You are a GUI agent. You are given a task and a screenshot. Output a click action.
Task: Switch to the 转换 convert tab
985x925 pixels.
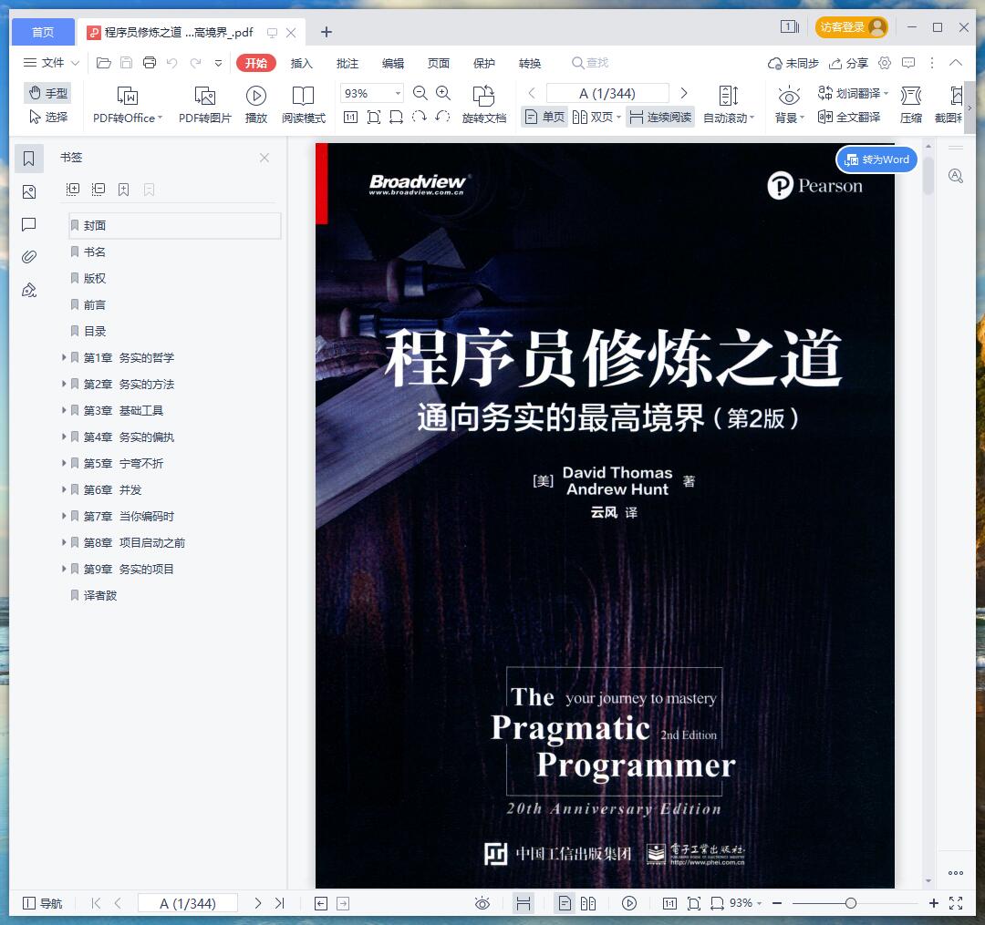pos(530,63)
